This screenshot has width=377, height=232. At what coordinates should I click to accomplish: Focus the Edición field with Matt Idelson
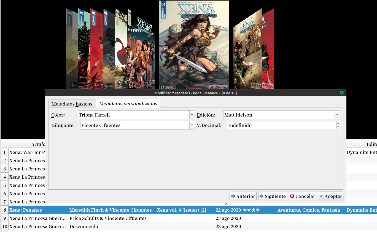click(x=279, y=115)
